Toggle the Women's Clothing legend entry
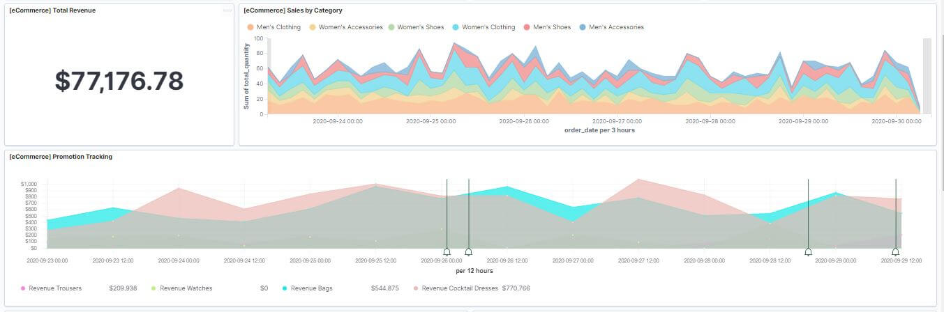944x312 pixels. click(x=488, y=27)
